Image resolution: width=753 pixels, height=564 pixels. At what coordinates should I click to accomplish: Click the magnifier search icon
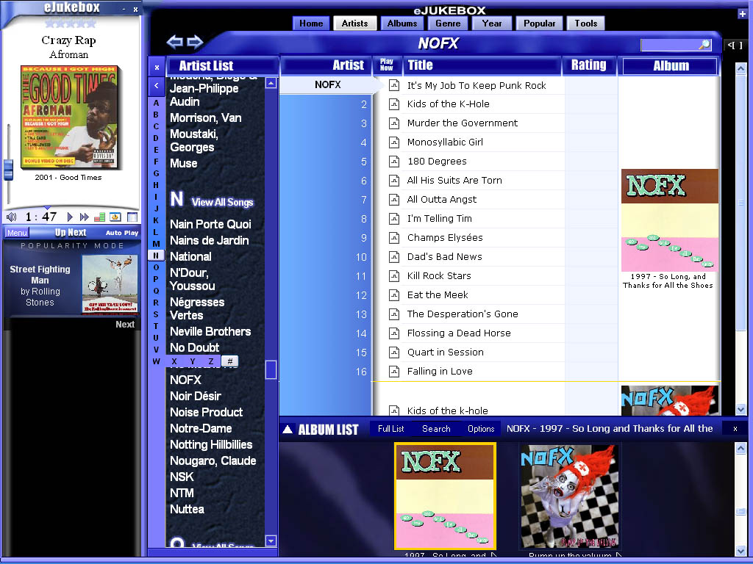point(704,45)
